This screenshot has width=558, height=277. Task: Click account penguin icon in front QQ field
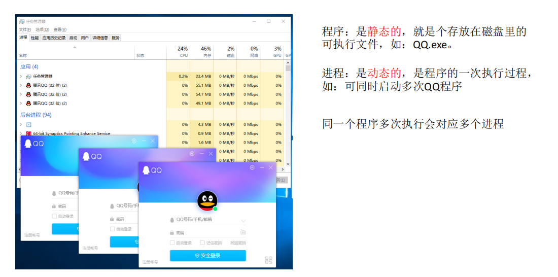point(172,220)
